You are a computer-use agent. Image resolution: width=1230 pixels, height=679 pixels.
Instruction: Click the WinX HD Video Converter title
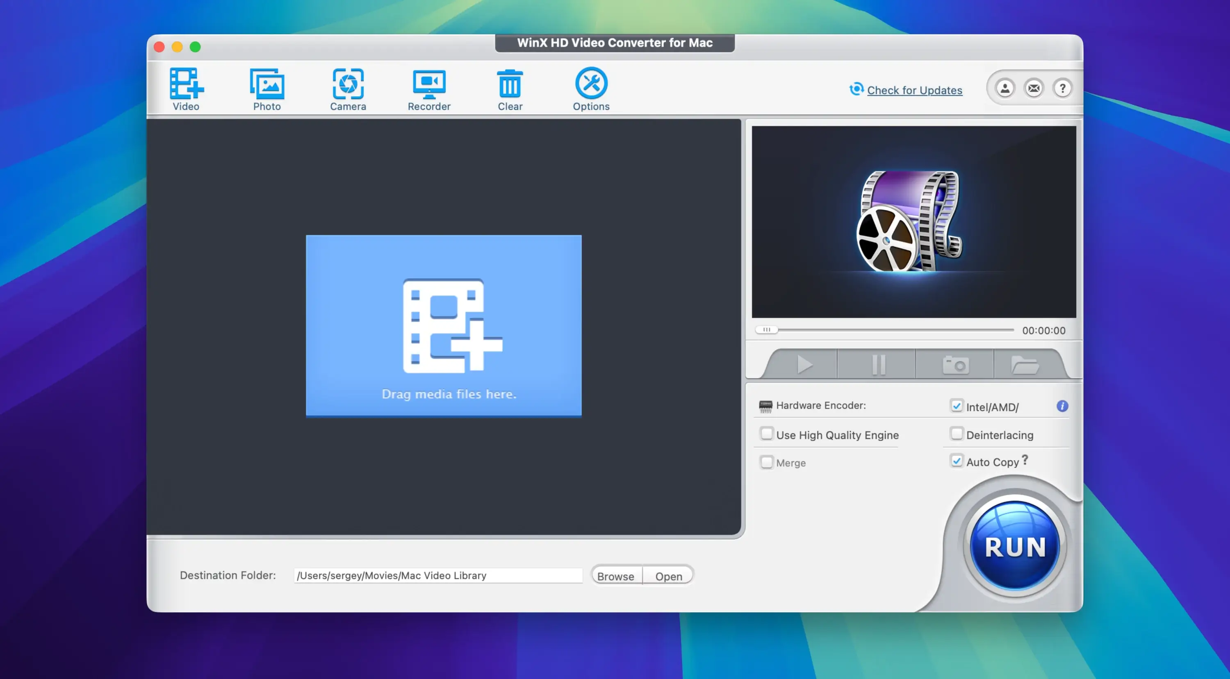(x=615, y=43)
